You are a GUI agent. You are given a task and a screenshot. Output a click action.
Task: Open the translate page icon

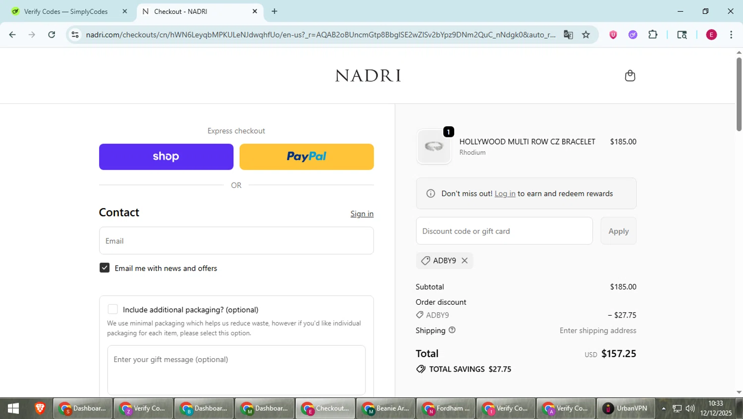click(x=568, y=35)
